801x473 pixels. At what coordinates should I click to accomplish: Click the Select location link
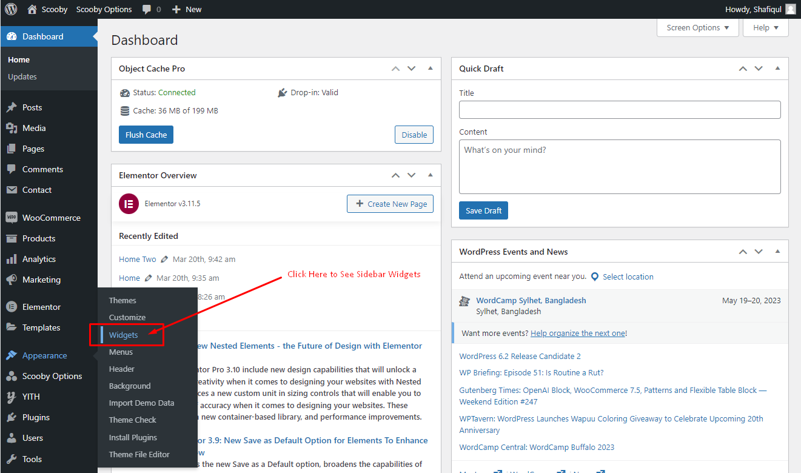(x=628, y=277)
